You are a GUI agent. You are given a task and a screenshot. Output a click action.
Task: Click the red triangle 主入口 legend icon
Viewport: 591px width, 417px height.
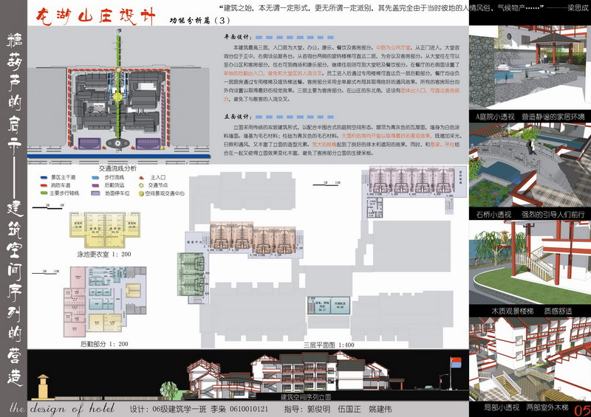[x=142, y=177]
